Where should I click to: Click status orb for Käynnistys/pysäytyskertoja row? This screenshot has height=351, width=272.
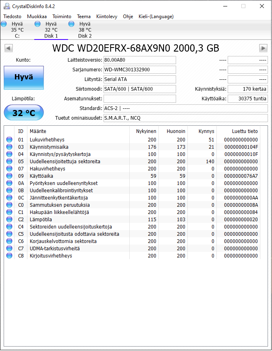coord(9,154)
